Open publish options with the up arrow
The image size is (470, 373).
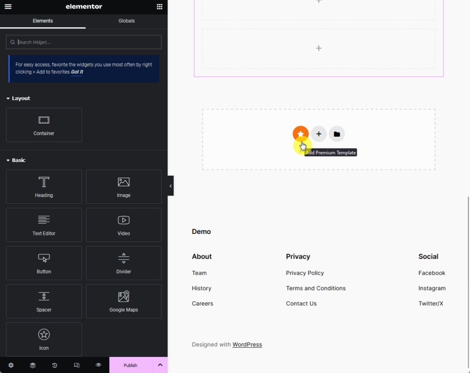click(160, 365)
